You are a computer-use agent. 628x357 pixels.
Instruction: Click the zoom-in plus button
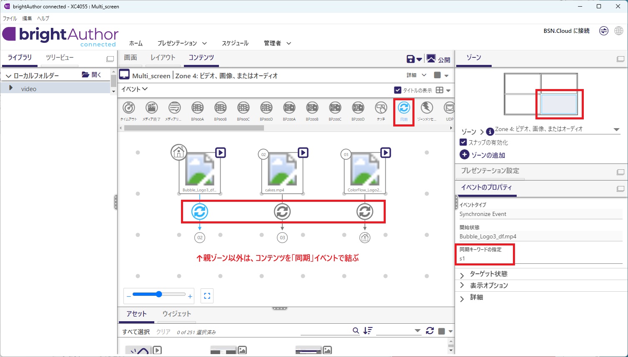point(190,296)
